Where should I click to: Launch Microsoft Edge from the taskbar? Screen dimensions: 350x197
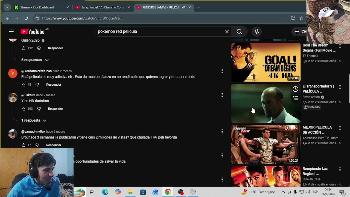[x=105, y=192]
